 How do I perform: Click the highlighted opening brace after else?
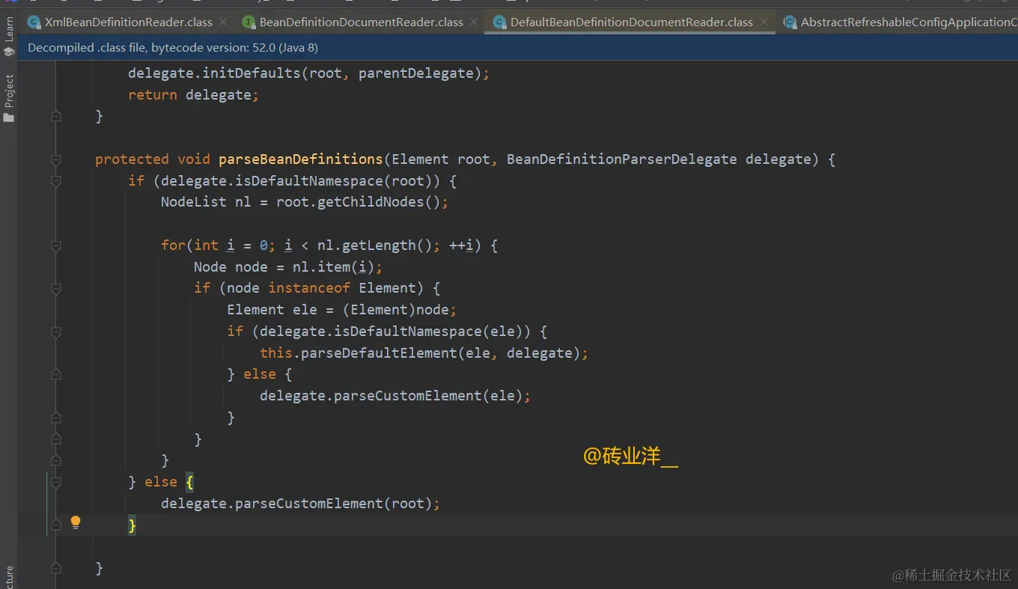(x=190, y=482)
